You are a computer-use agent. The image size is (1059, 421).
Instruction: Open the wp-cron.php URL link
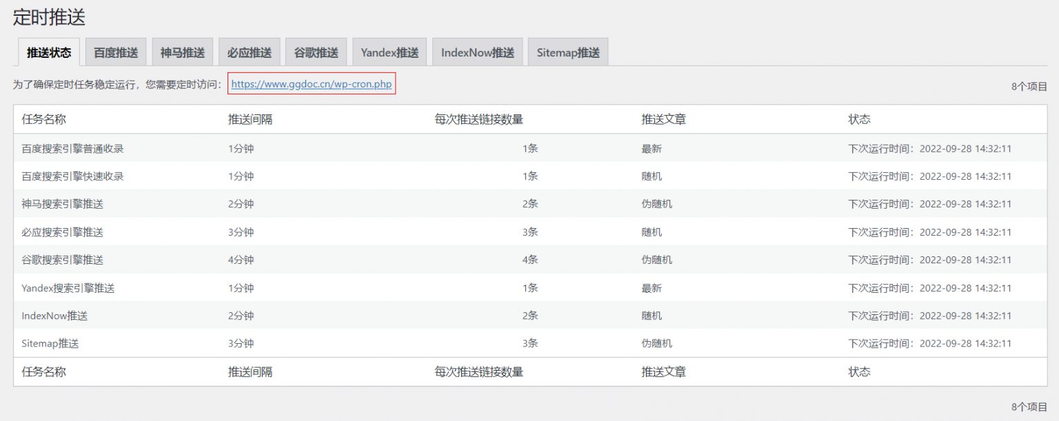click(x=312, y=84)
